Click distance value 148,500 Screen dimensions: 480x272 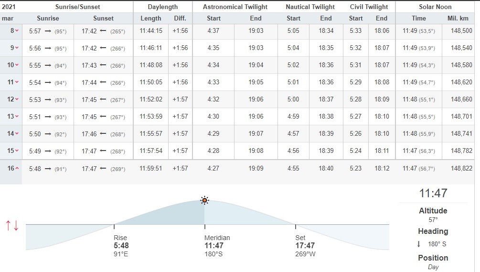(461, 31)
